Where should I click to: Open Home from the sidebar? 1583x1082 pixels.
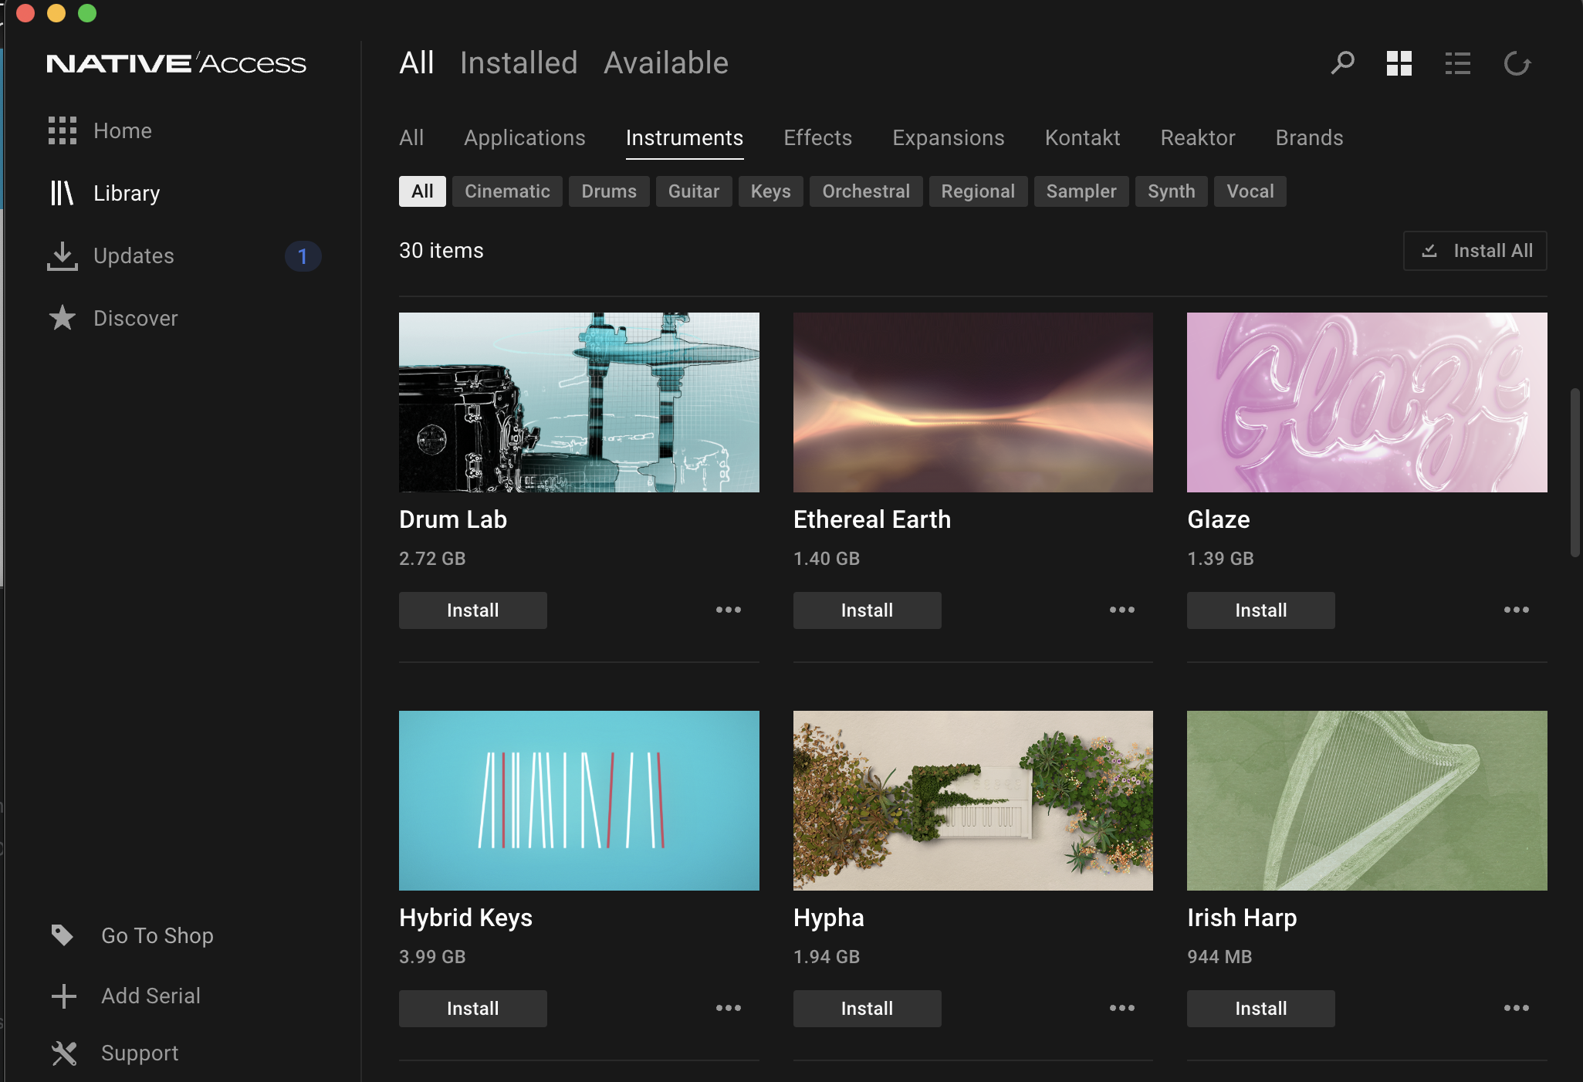click(122, 131)
